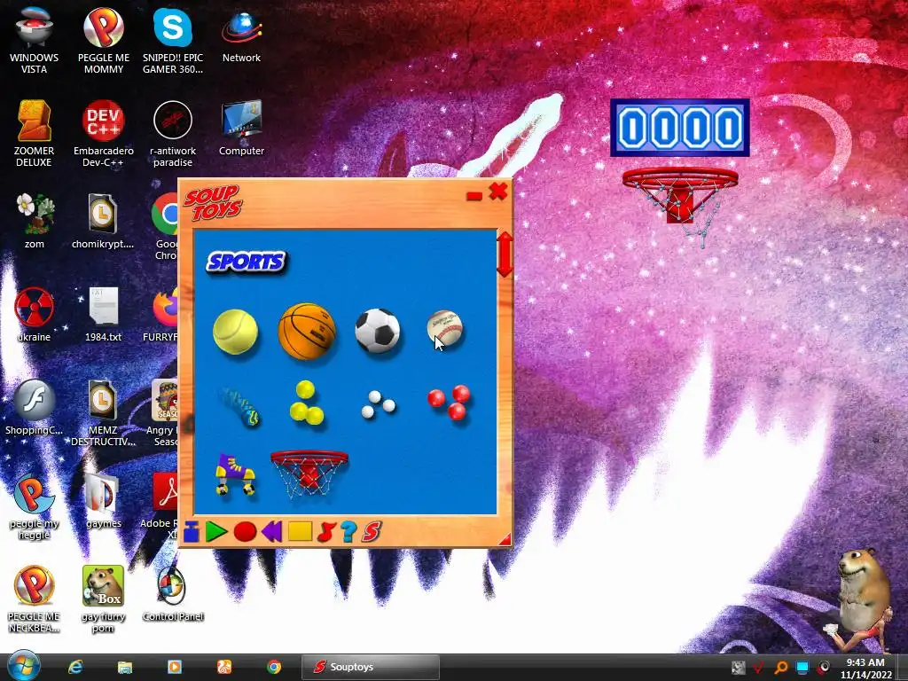The image size is (908, 681).
Task: Minimize the Souptoys toy box
Action: pyautogui.click(x=474, y=196)
